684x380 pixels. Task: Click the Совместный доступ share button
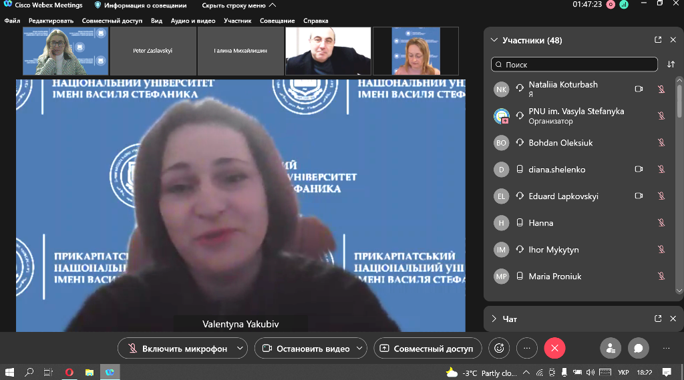tap(427, 348)
